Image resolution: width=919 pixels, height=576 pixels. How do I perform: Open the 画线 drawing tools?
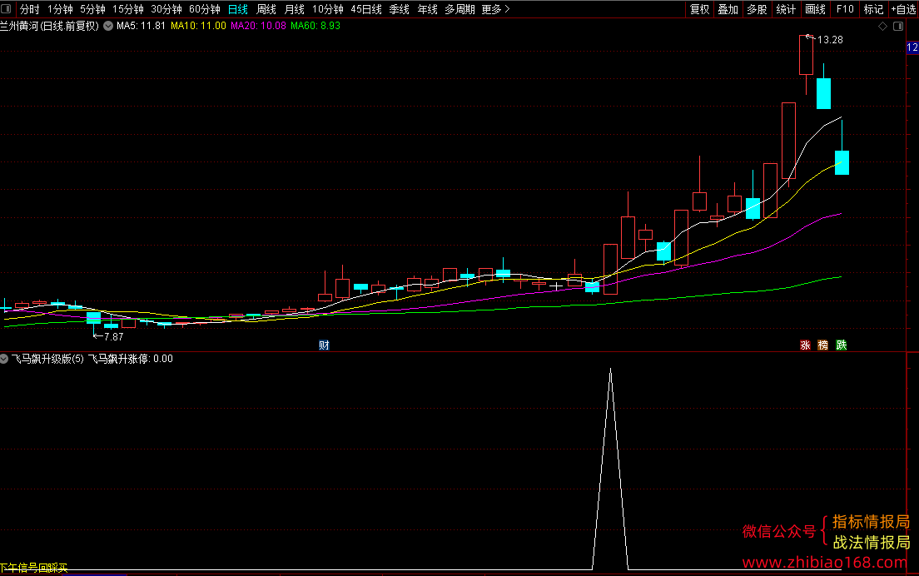point(815,9)
